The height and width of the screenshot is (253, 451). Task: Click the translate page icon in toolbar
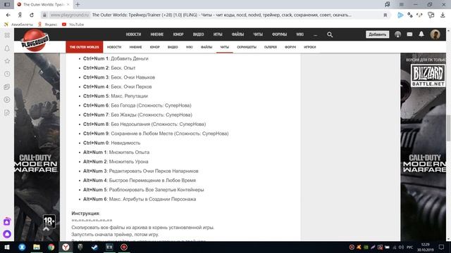tap(410, 15)
